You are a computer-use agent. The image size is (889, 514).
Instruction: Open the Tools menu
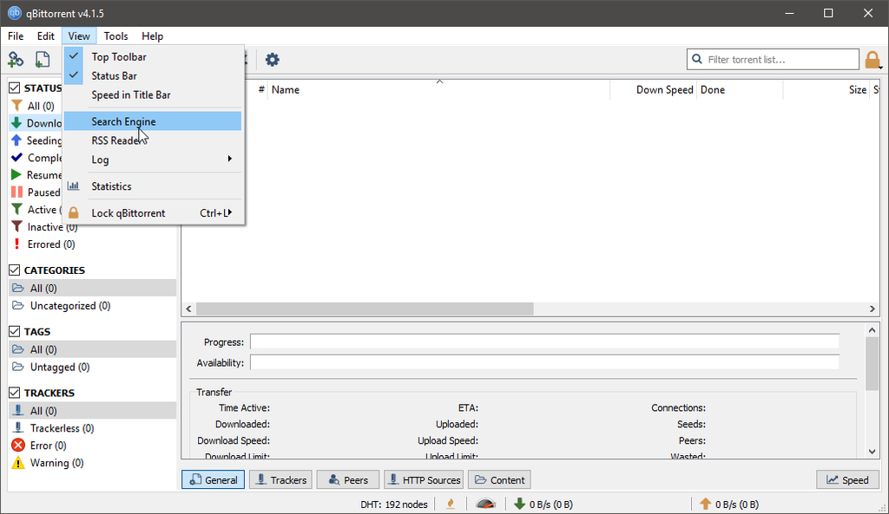pyautogui.click(x=115, y=36)
